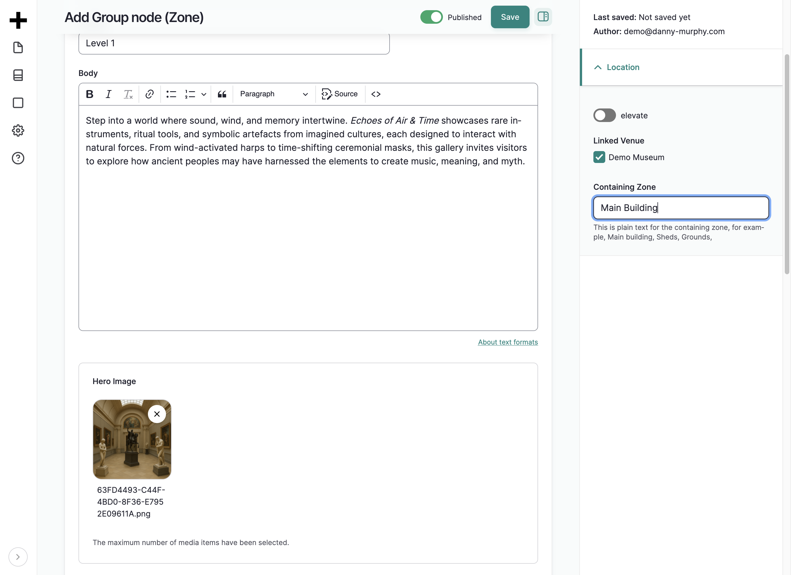
Task: Click the Containing Zone text field
Action: click(x=681, y=208)
